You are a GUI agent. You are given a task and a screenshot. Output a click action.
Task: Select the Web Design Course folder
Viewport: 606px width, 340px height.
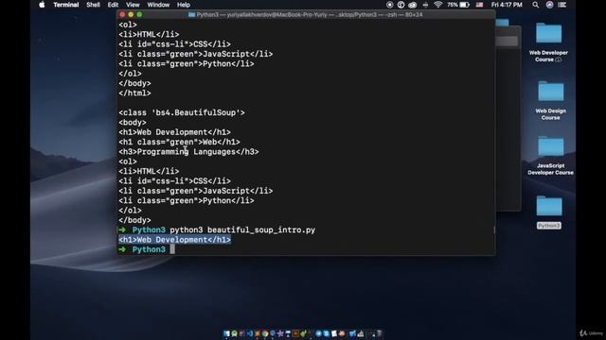551,100
